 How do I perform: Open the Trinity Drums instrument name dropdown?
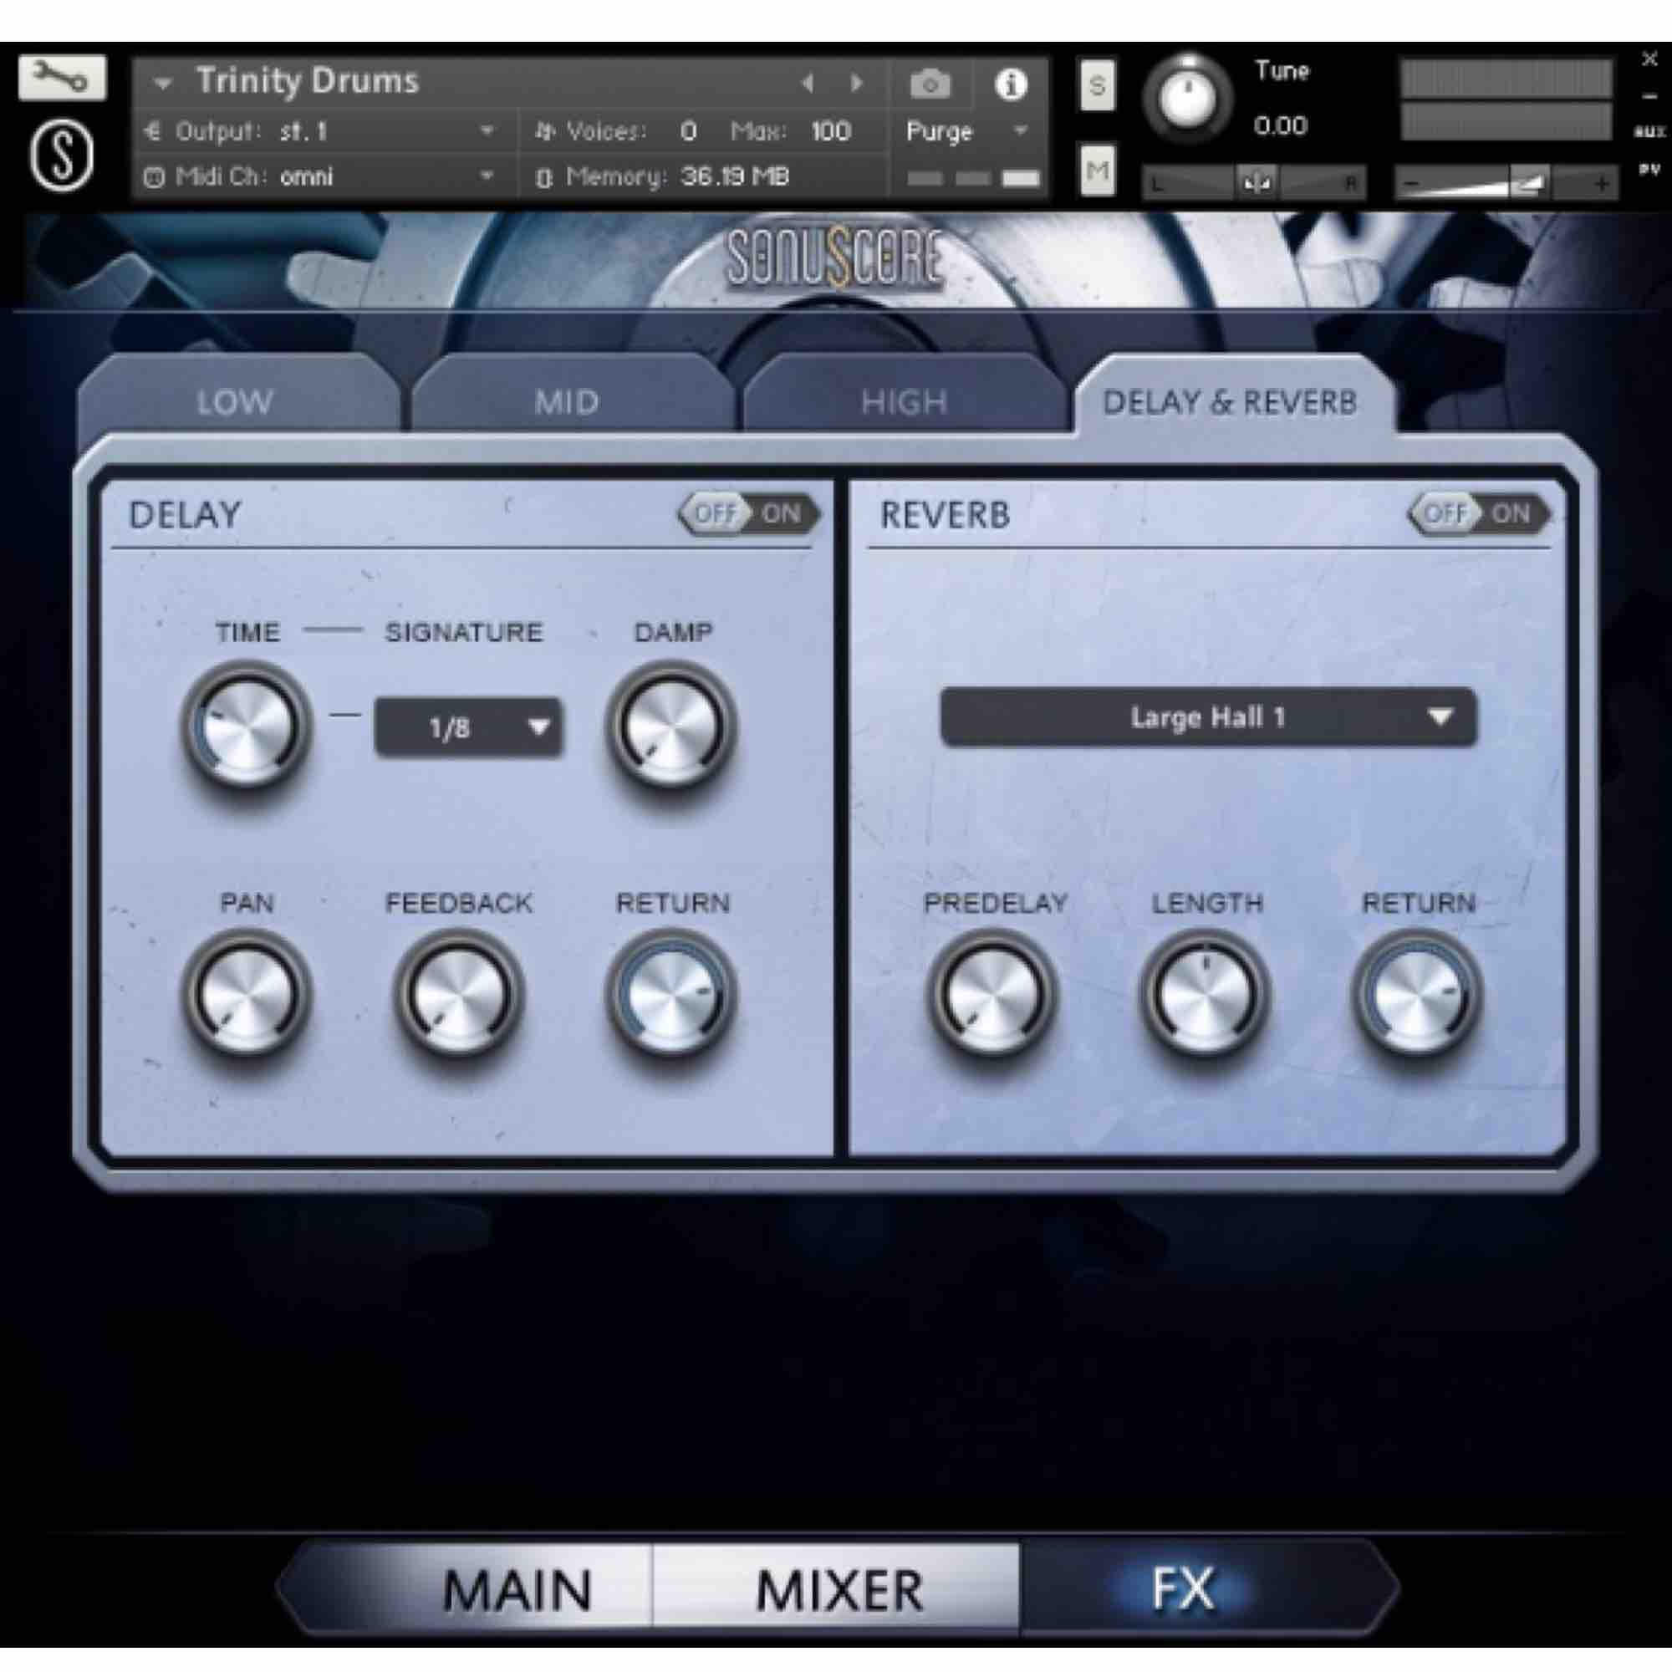(164, 83)
